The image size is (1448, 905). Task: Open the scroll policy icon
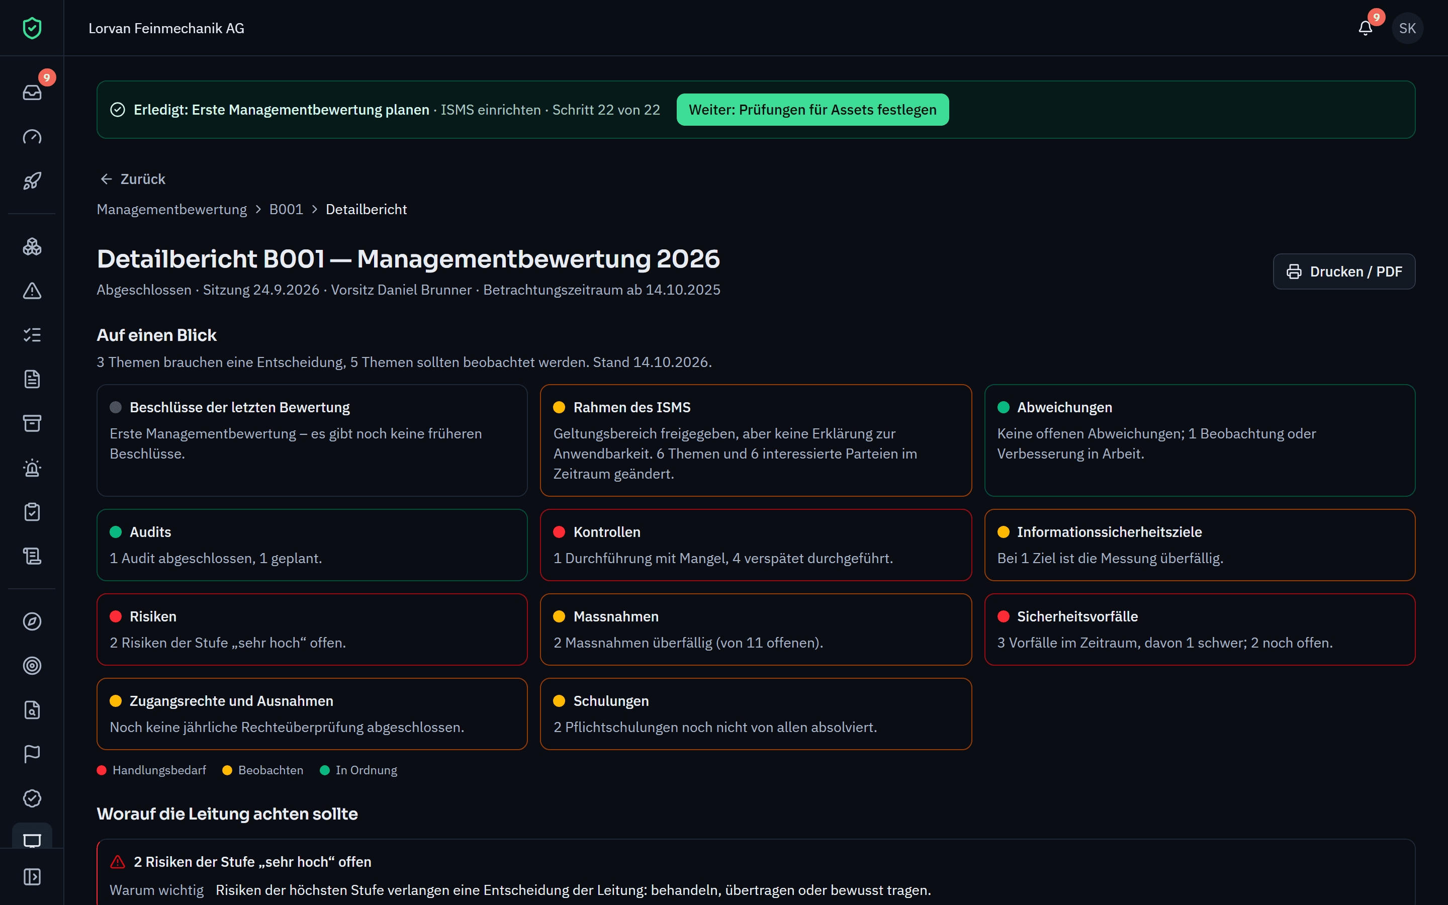click(32, 556)
